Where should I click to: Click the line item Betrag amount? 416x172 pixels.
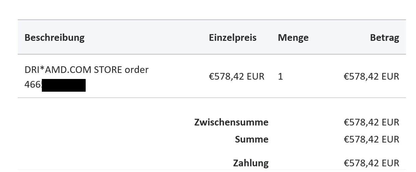click(x=371, y=77)
